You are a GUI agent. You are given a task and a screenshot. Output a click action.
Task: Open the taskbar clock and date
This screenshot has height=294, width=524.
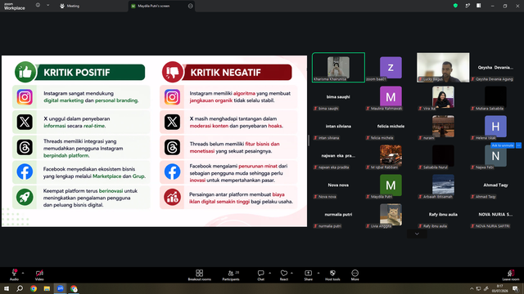coord(500,288)
